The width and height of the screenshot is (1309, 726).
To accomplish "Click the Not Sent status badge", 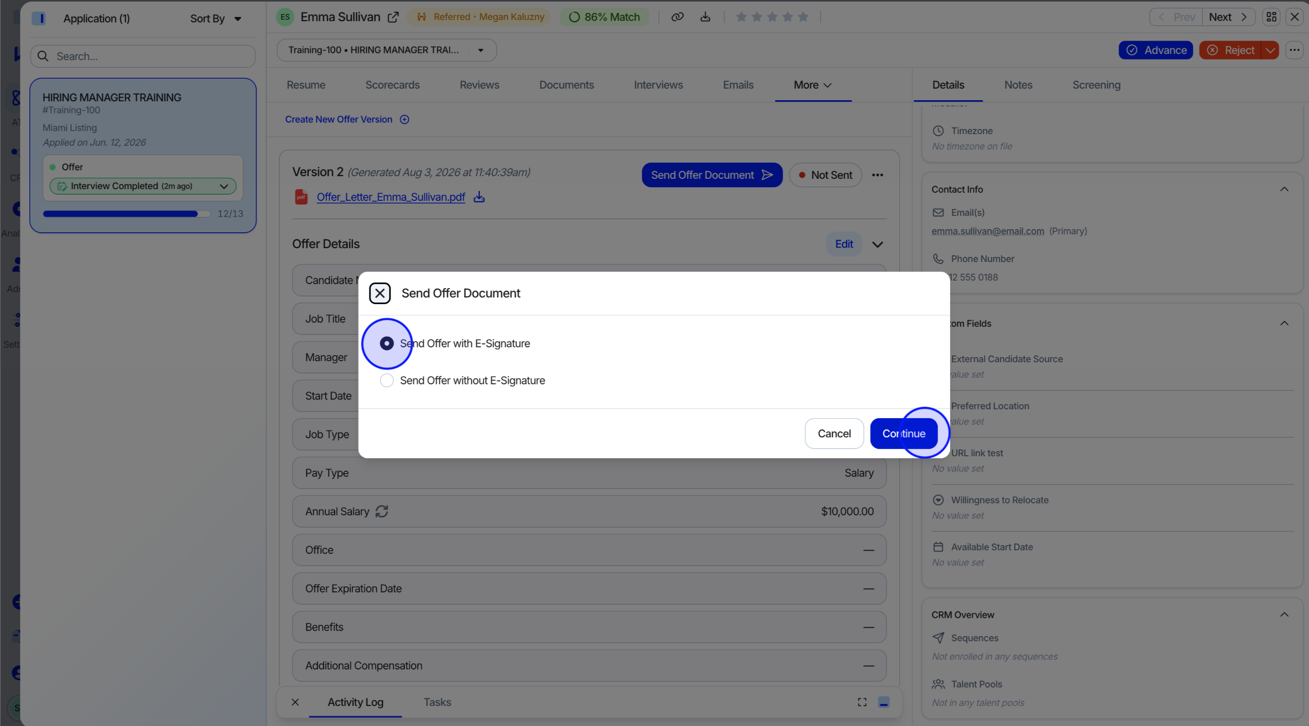I will (825, 175).
